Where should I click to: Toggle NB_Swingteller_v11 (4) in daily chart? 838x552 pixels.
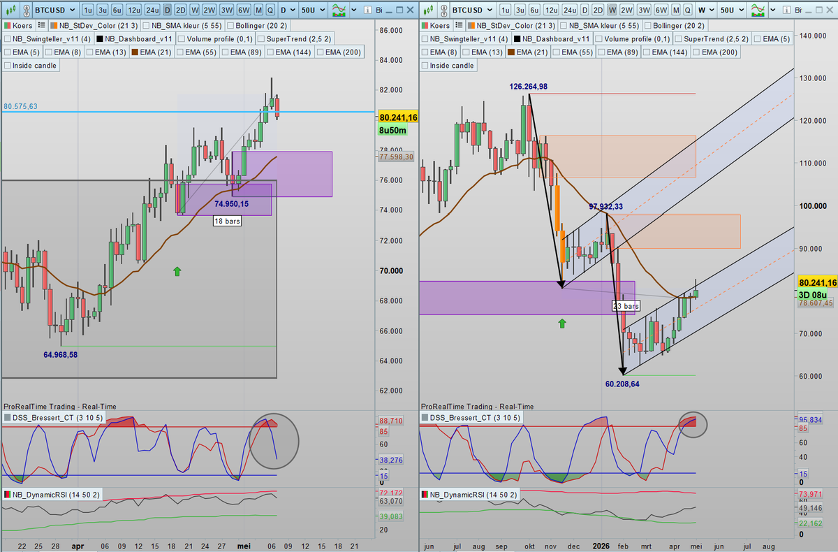[x=7, y=39]
